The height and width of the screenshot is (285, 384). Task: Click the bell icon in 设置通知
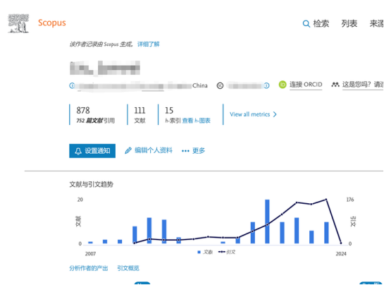[x=78, y=151]
